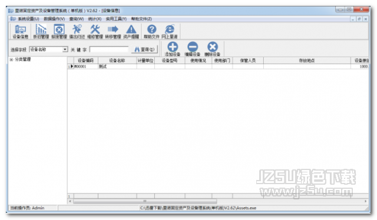Open the 统计(X) menu
Image resolution: width=377 pixels, height=220 pixels.
click(95, 19)
